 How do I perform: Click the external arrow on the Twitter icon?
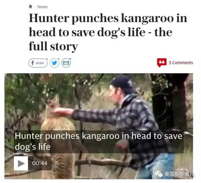pyautogui.click(x=58, y=59)
